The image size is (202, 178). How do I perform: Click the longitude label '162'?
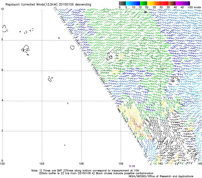point(161,164)
